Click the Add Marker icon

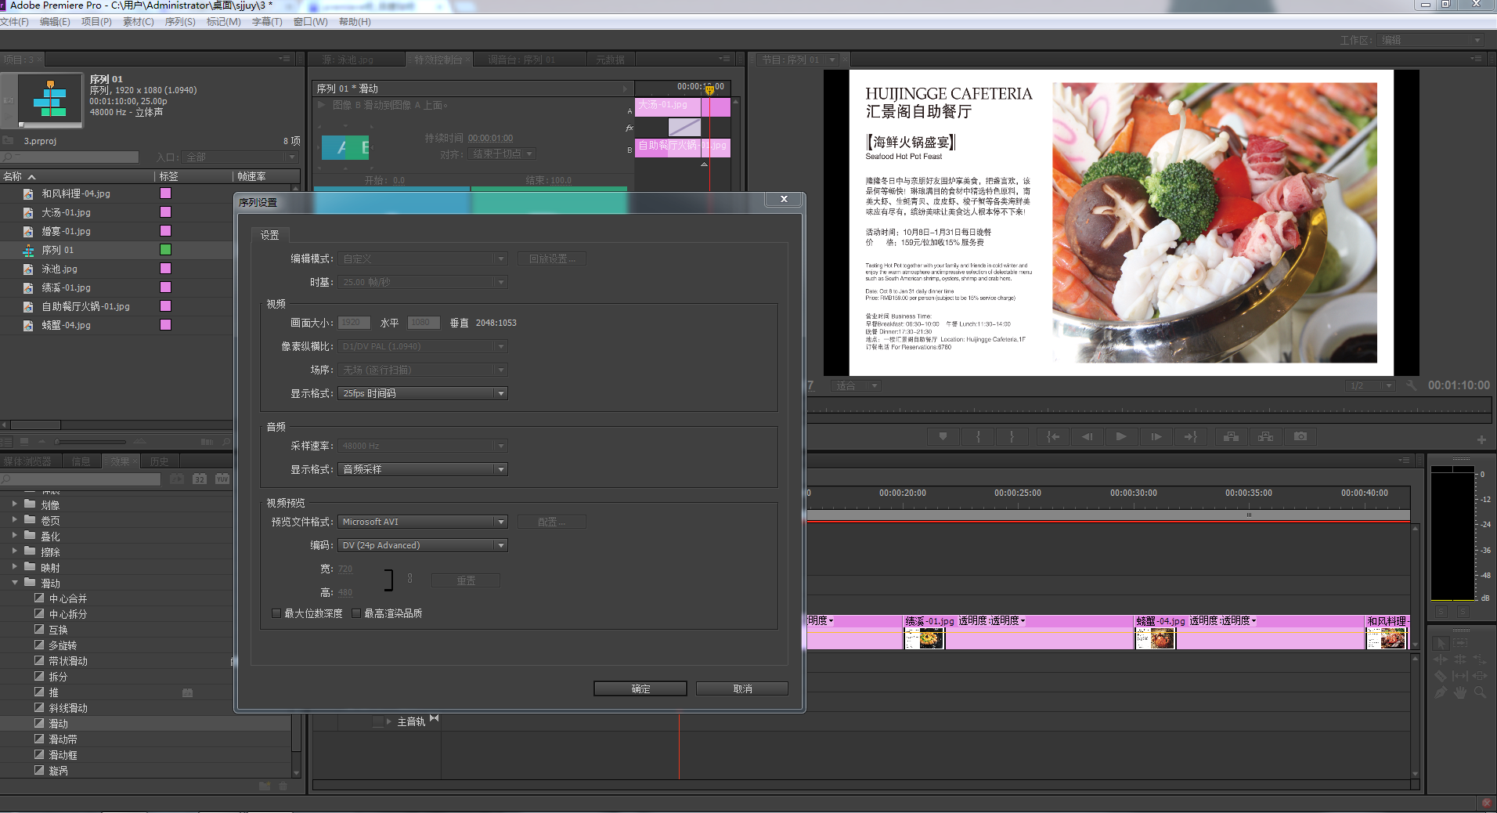[943, 436]
